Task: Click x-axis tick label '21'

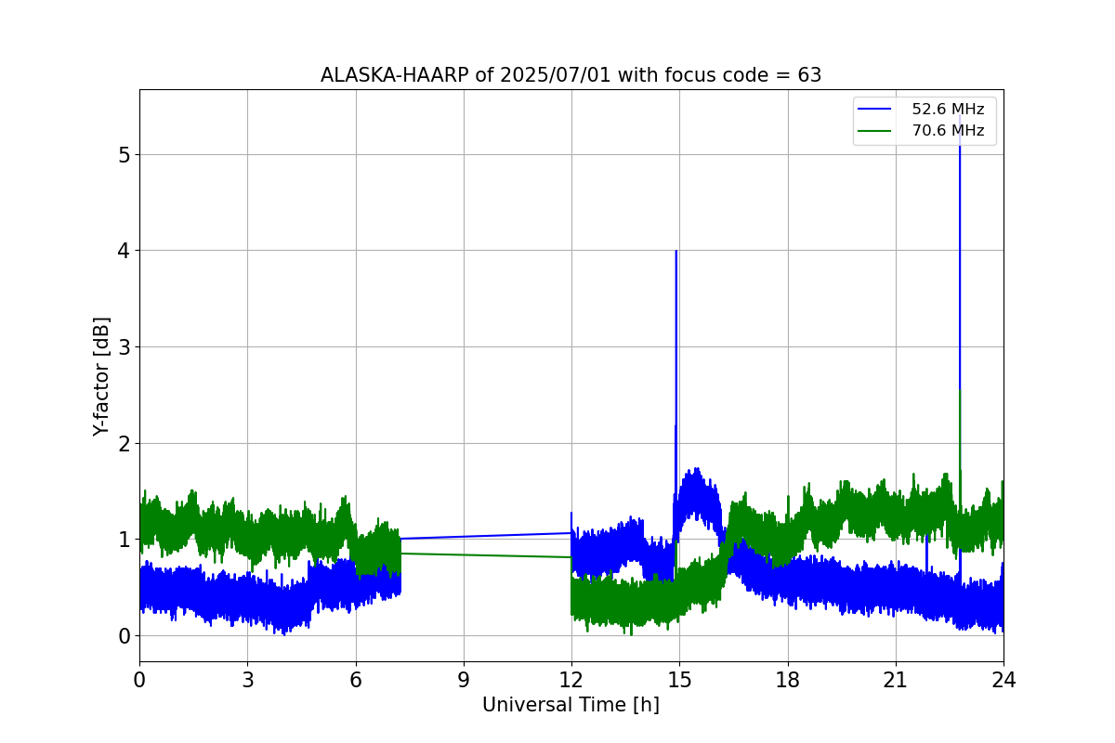Action: click(896, 680)
